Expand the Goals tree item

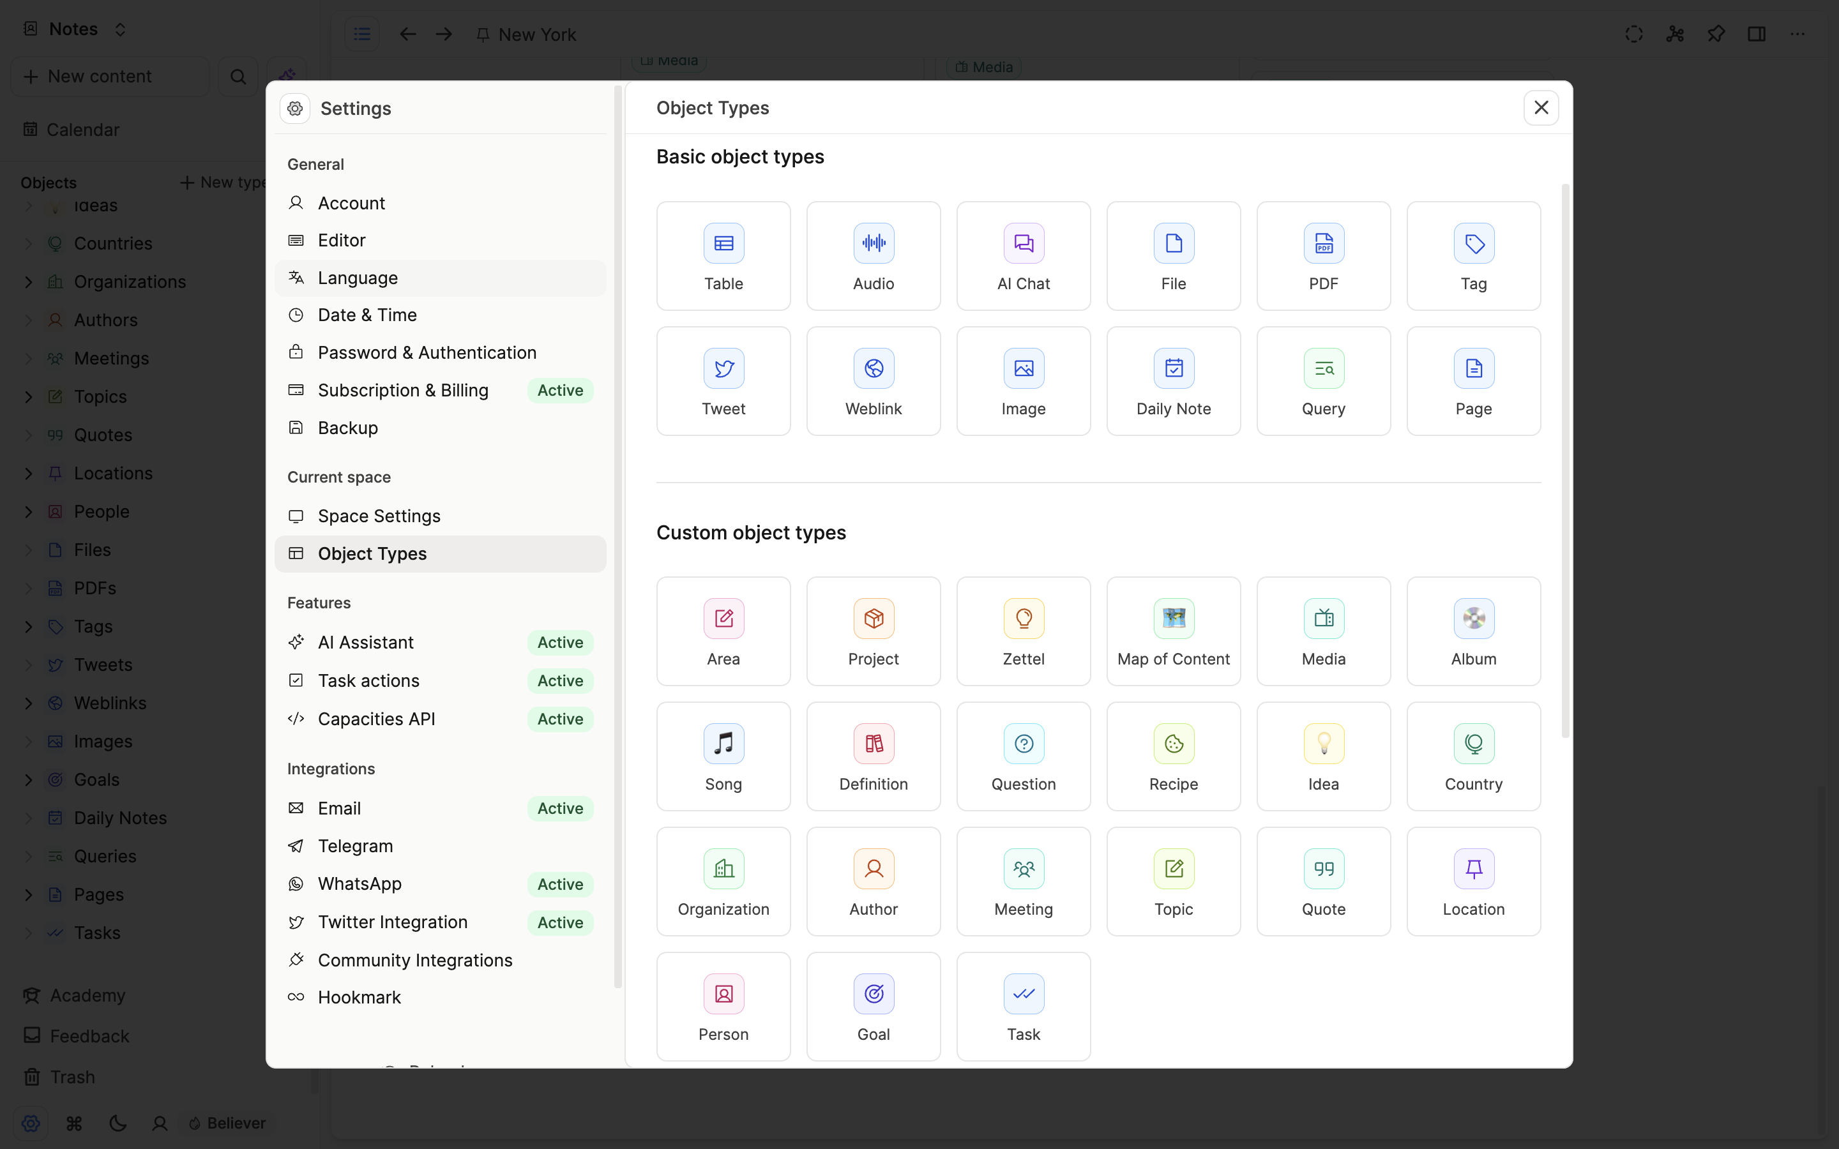click(29, 779)
